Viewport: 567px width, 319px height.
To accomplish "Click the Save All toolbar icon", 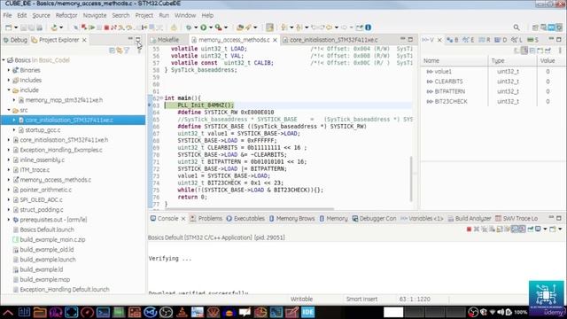I will coord(32,27).
